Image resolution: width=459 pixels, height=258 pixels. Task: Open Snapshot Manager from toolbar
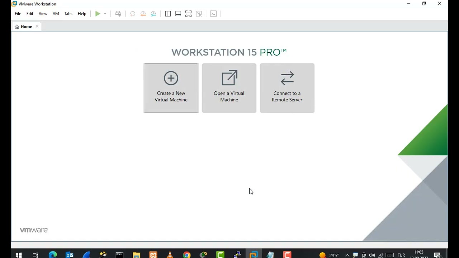(153, 14)
